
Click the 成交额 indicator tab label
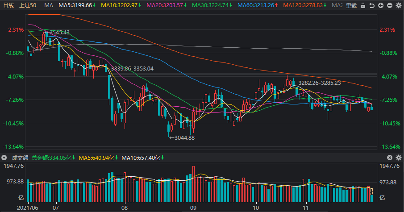(x=20, y=158)
